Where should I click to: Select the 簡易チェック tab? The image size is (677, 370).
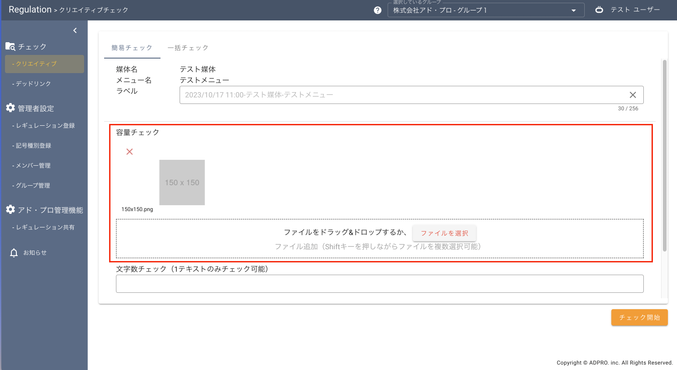132,48
